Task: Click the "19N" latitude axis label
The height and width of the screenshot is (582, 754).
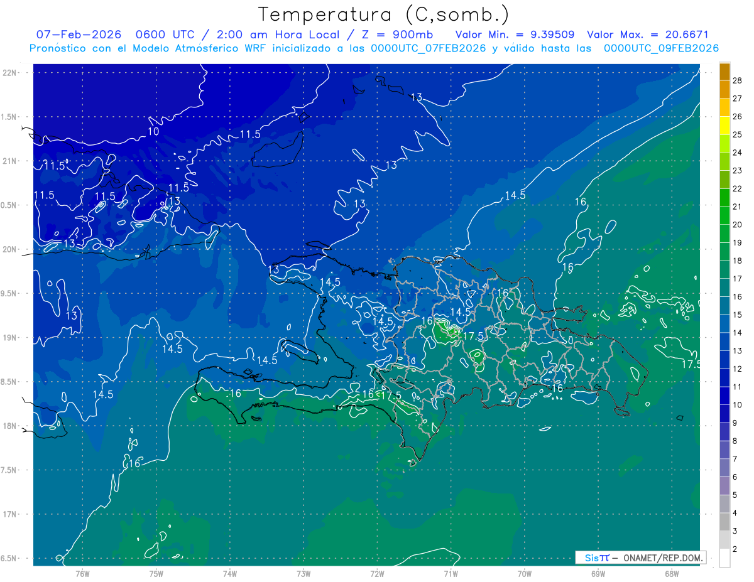Action: pos(9,338)
